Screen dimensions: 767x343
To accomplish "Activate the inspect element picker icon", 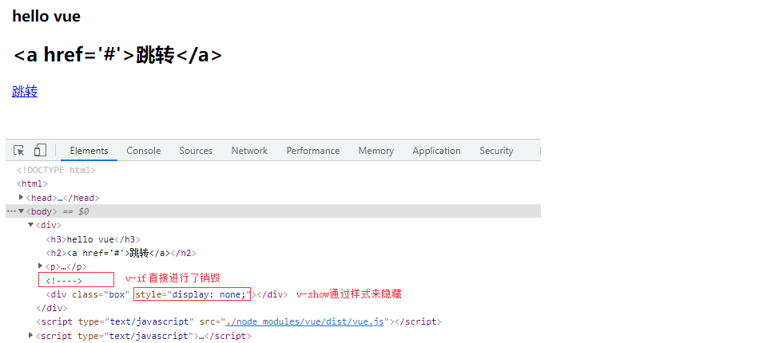I will [19, 151].
